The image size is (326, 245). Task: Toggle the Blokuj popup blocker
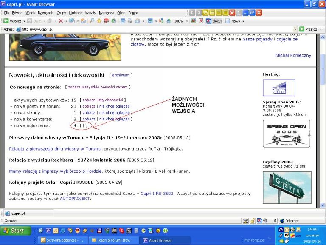[214, 21]
